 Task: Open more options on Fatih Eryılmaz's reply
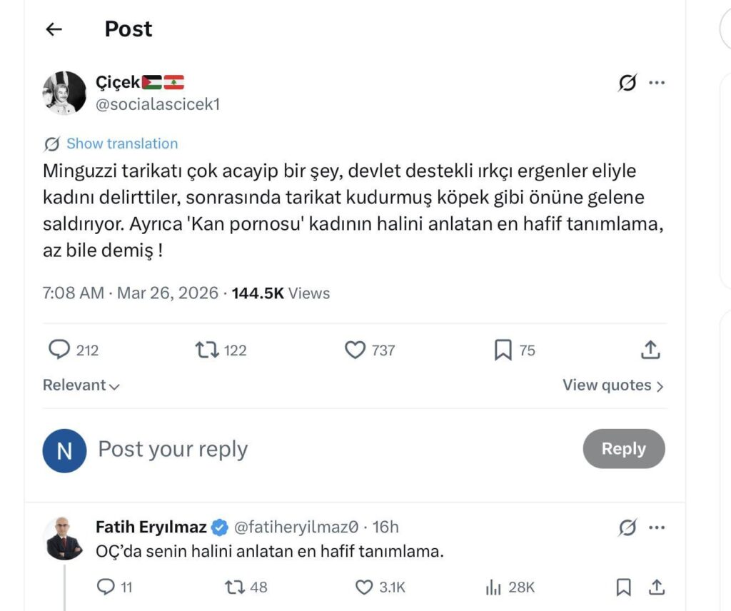[x=656, y=527]
